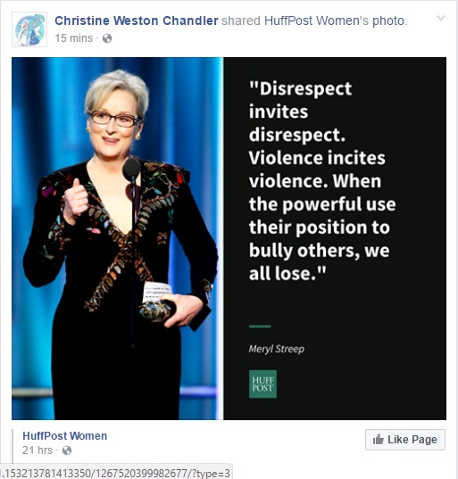Open the HuffPost Women's link in post header
The height and width of the screenshot is (479, 458).
[316, 21]
